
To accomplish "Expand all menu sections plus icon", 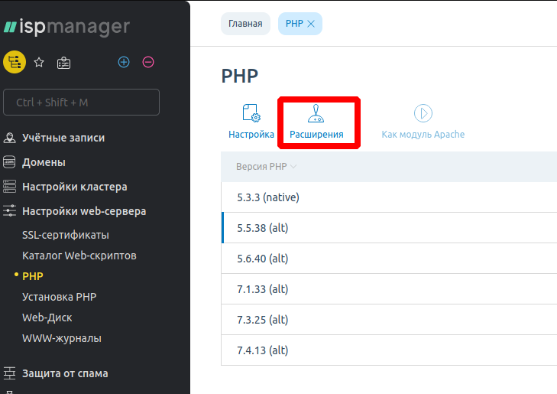I will [124, 62].
